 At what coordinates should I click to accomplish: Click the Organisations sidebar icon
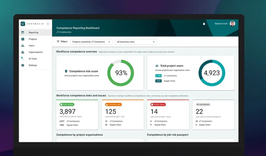(x=23, y=52)
